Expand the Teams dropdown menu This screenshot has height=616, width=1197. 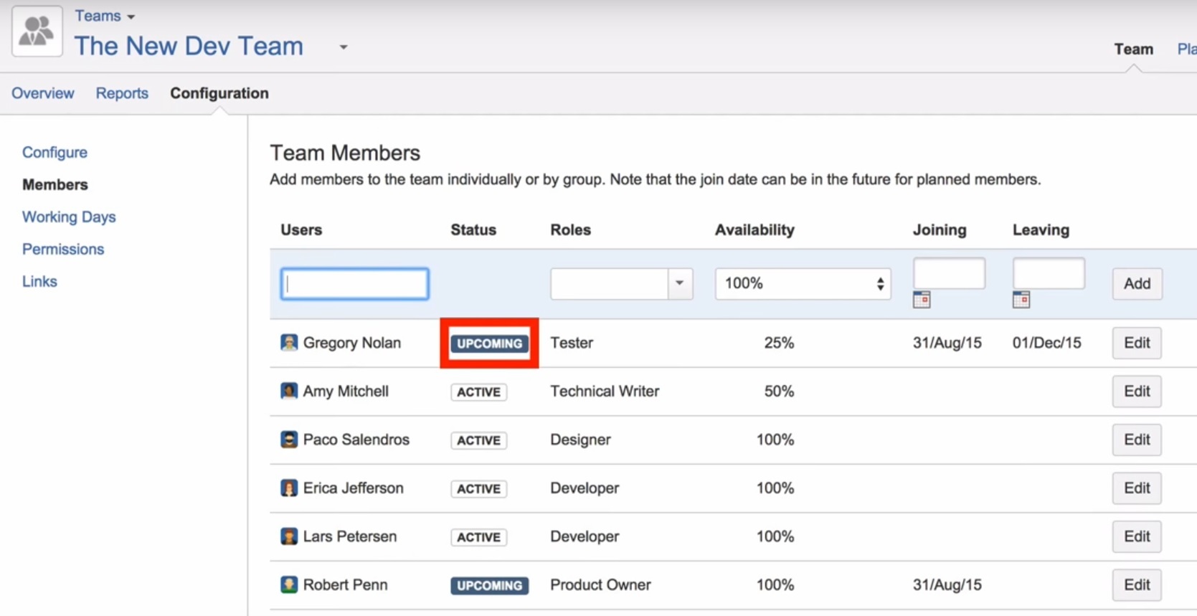pyautogui.click(x=105, y=16)
